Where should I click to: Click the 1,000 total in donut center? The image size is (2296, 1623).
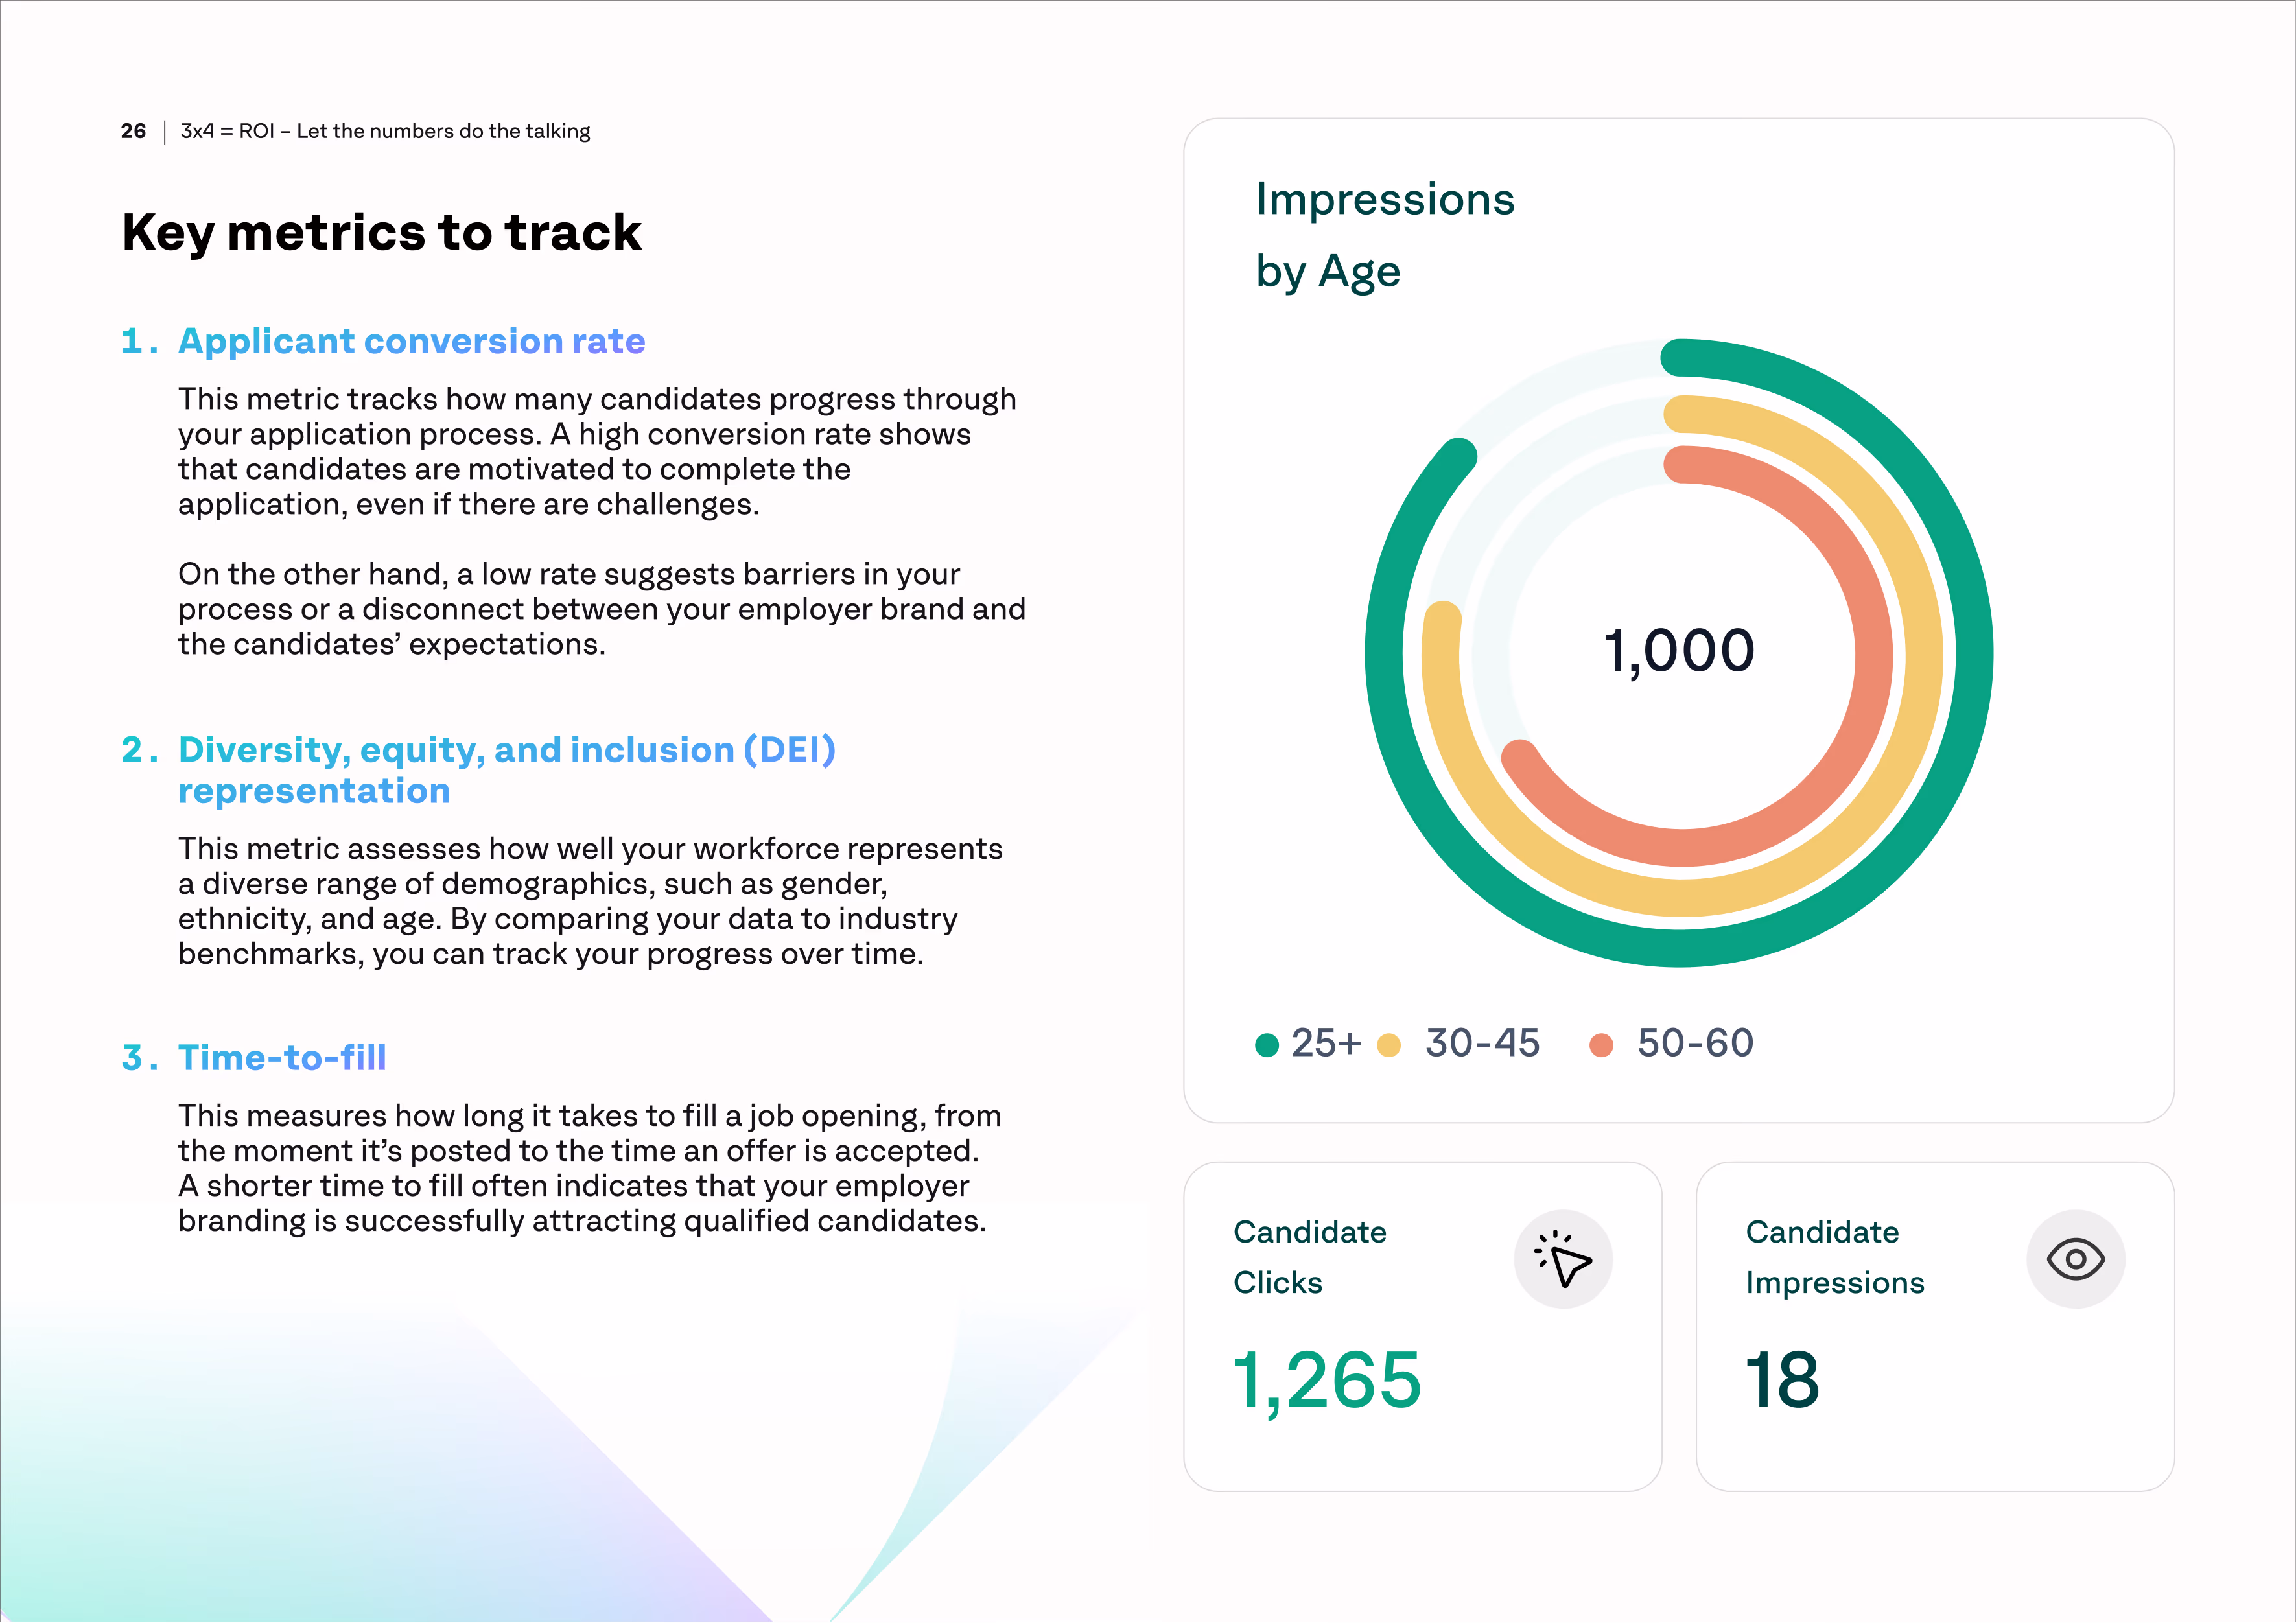click(x=1679, y=651)
